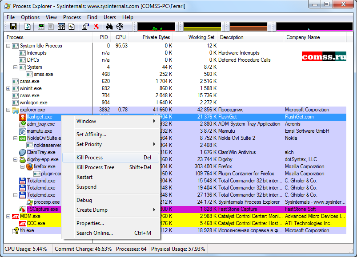Open Properties... from context menu
The image size is (357, 257).
[x=111, y=223]
